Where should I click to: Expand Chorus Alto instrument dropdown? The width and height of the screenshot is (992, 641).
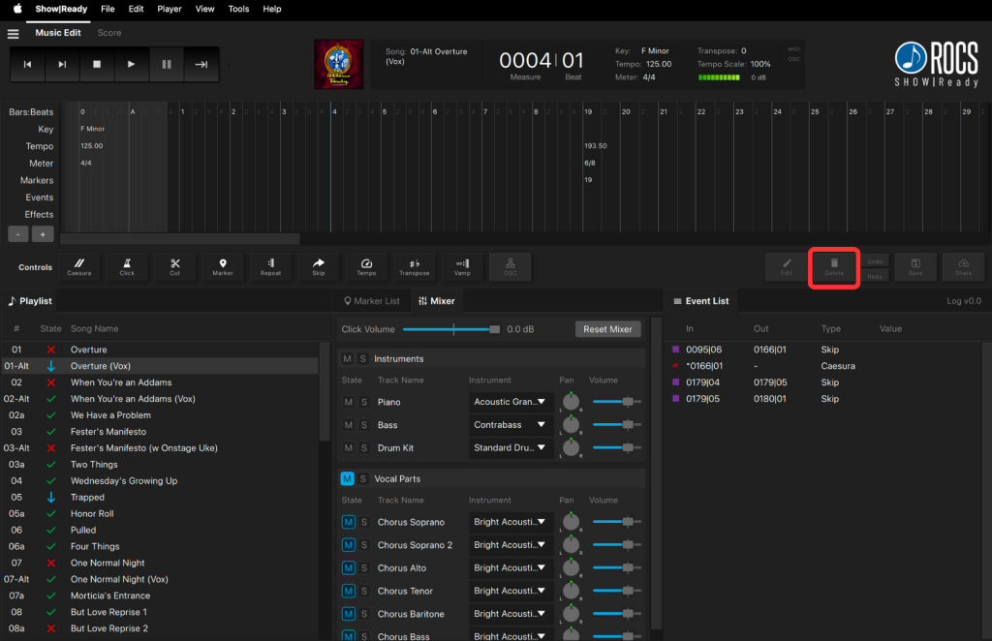pos(510,568)
